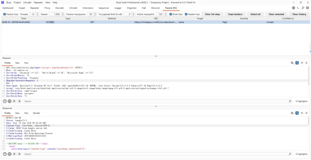The height and width of the screenshot is (160, 311).
Task: Open the Project menu
Action: click(18, 3)
